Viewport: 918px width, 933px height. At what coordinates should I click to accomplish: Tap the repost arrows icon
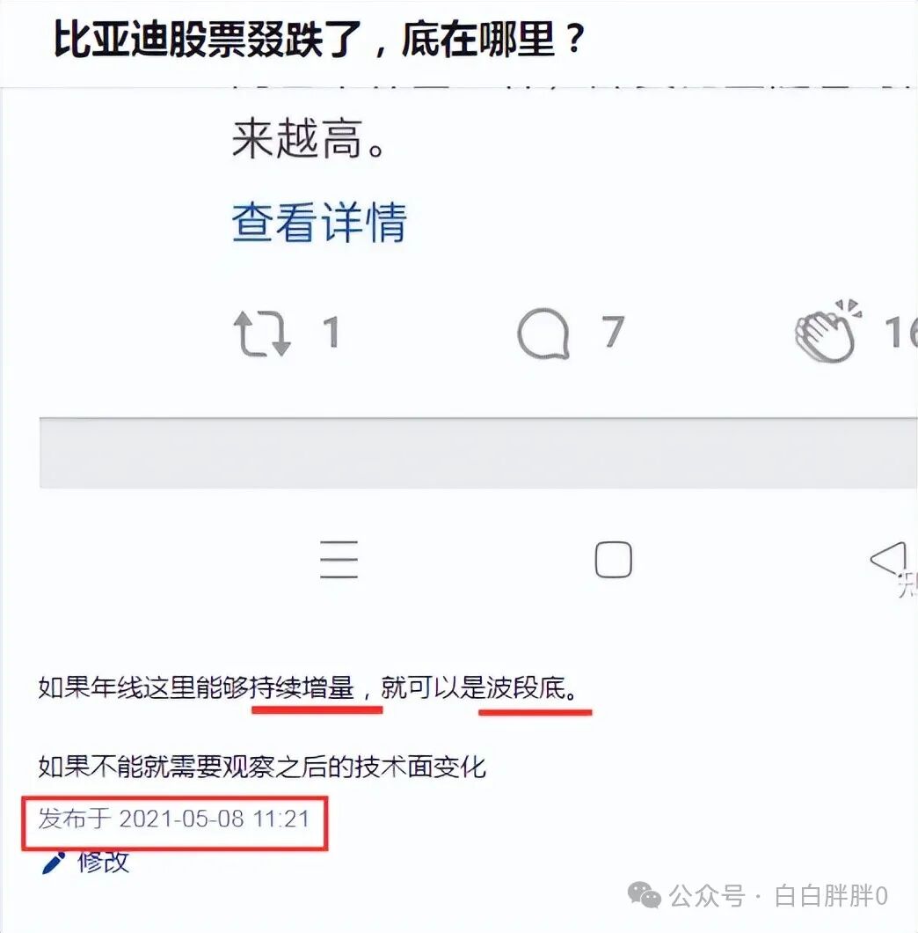click(x=262, y=334)
